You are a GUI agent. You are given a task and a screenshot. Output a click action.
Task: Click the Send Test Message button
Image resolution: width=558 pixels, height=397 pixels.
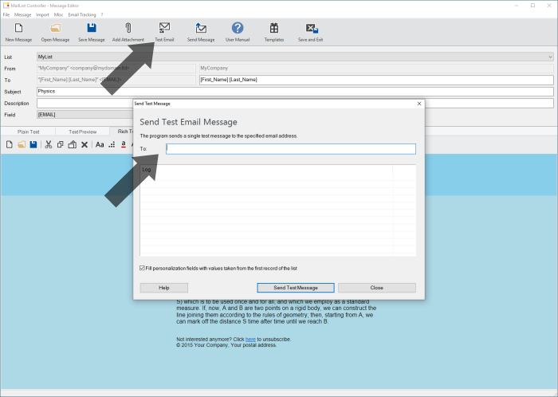click(x=296, y=288)
